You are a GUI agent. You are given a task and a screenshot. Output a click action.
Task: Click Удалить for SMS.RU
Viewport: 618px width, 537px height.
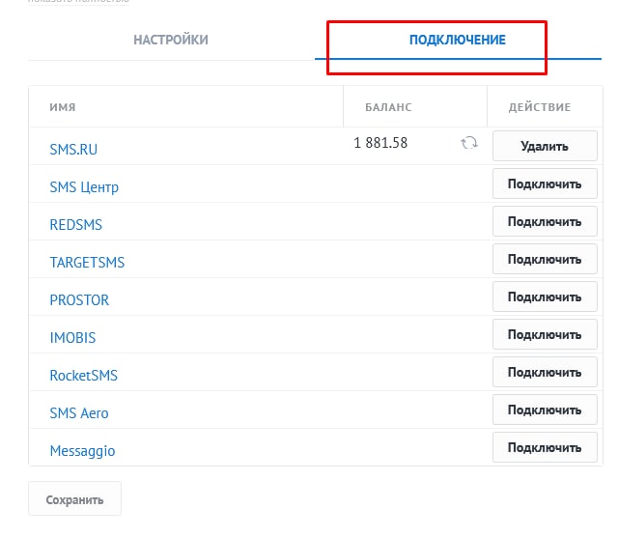(545, 146)
